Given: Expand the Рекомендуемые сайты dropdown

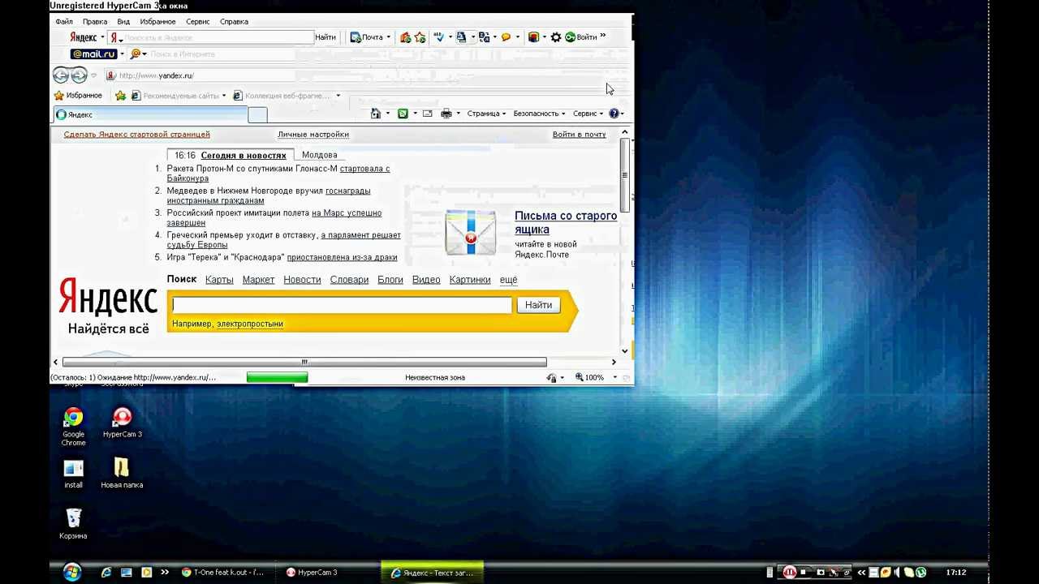Looking at the screenshot, I should coord(224,96).
